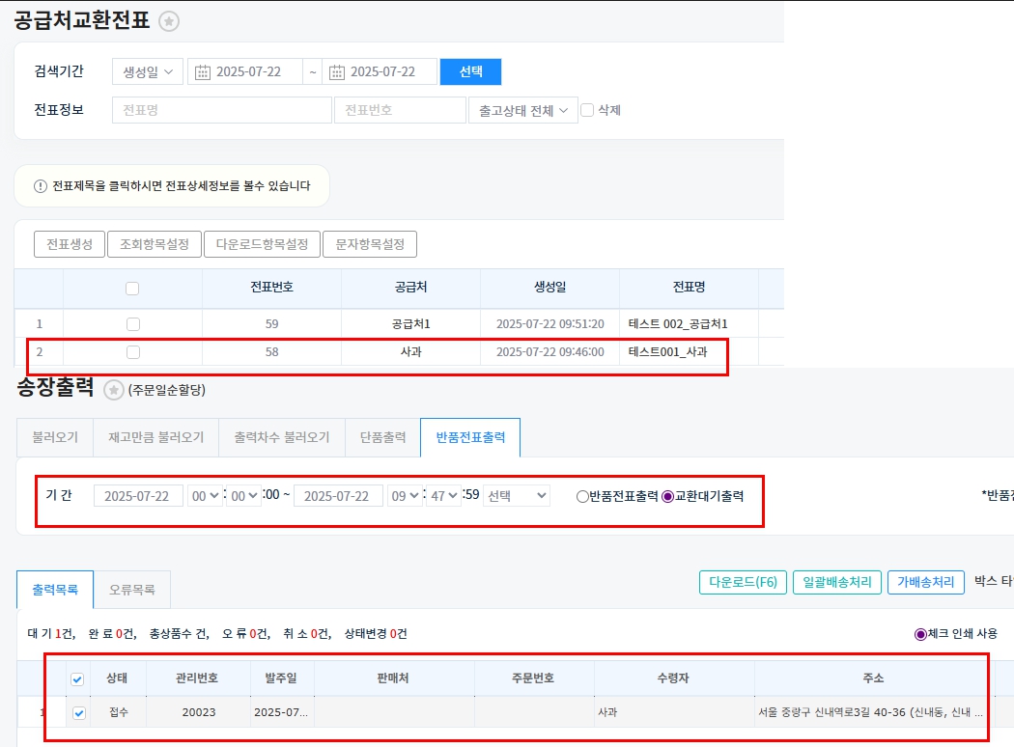Uncheck the 접수 order row checkbox
Screen dimensions: 1014x747
click(x=79, y=713)
